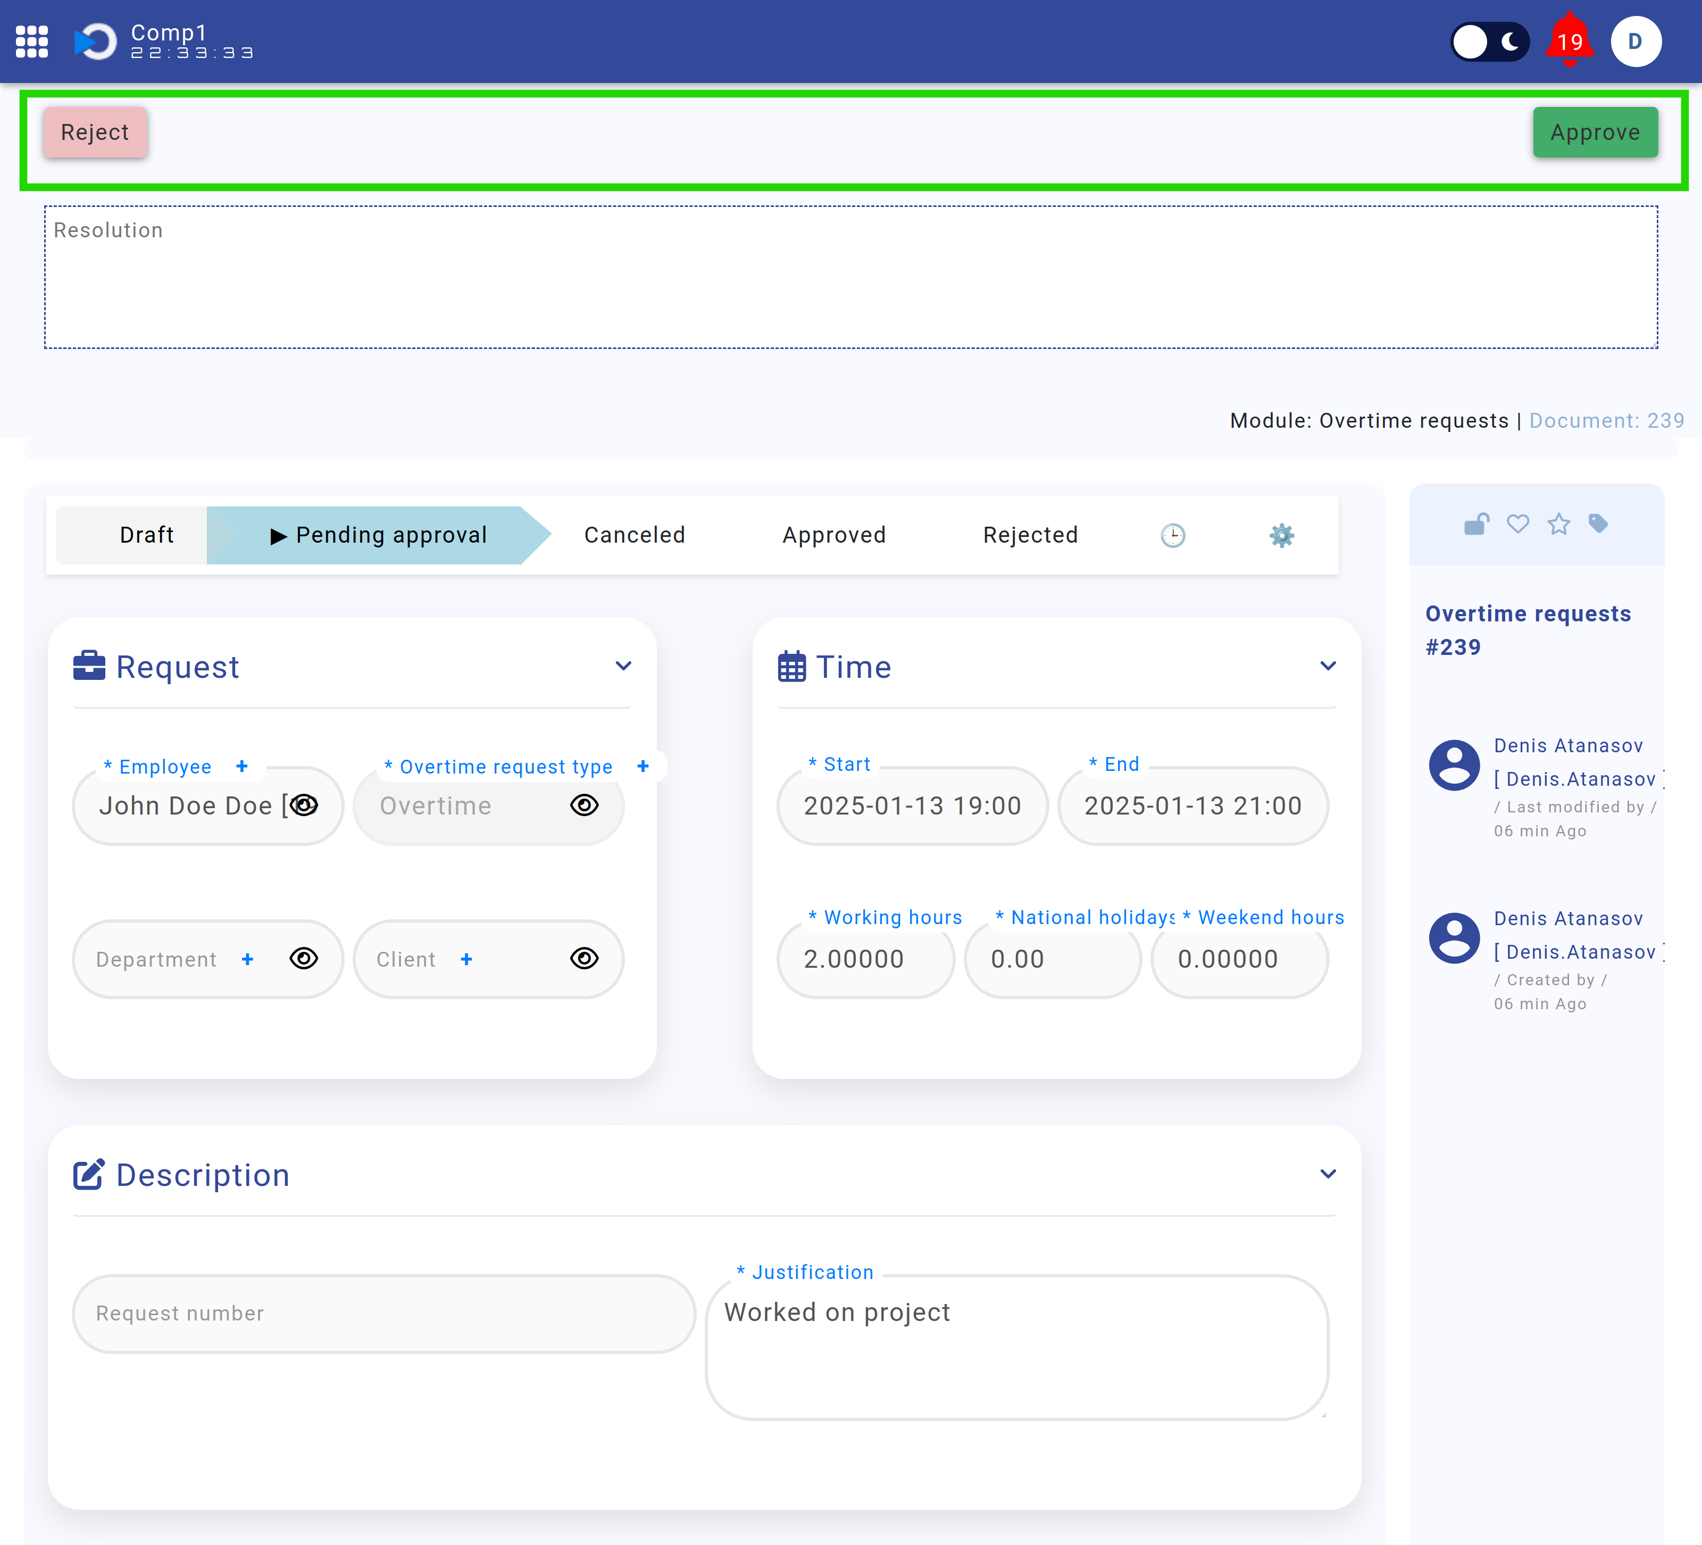Viewport: 1702px width, 1545px height.
Task: Add new Department plus icon
Action: (247, 959)
